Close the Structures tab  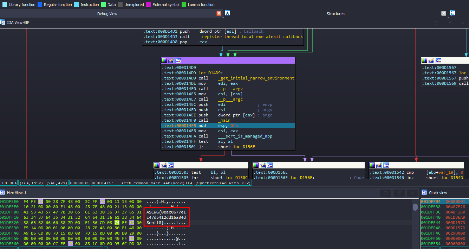pos(443,13)
